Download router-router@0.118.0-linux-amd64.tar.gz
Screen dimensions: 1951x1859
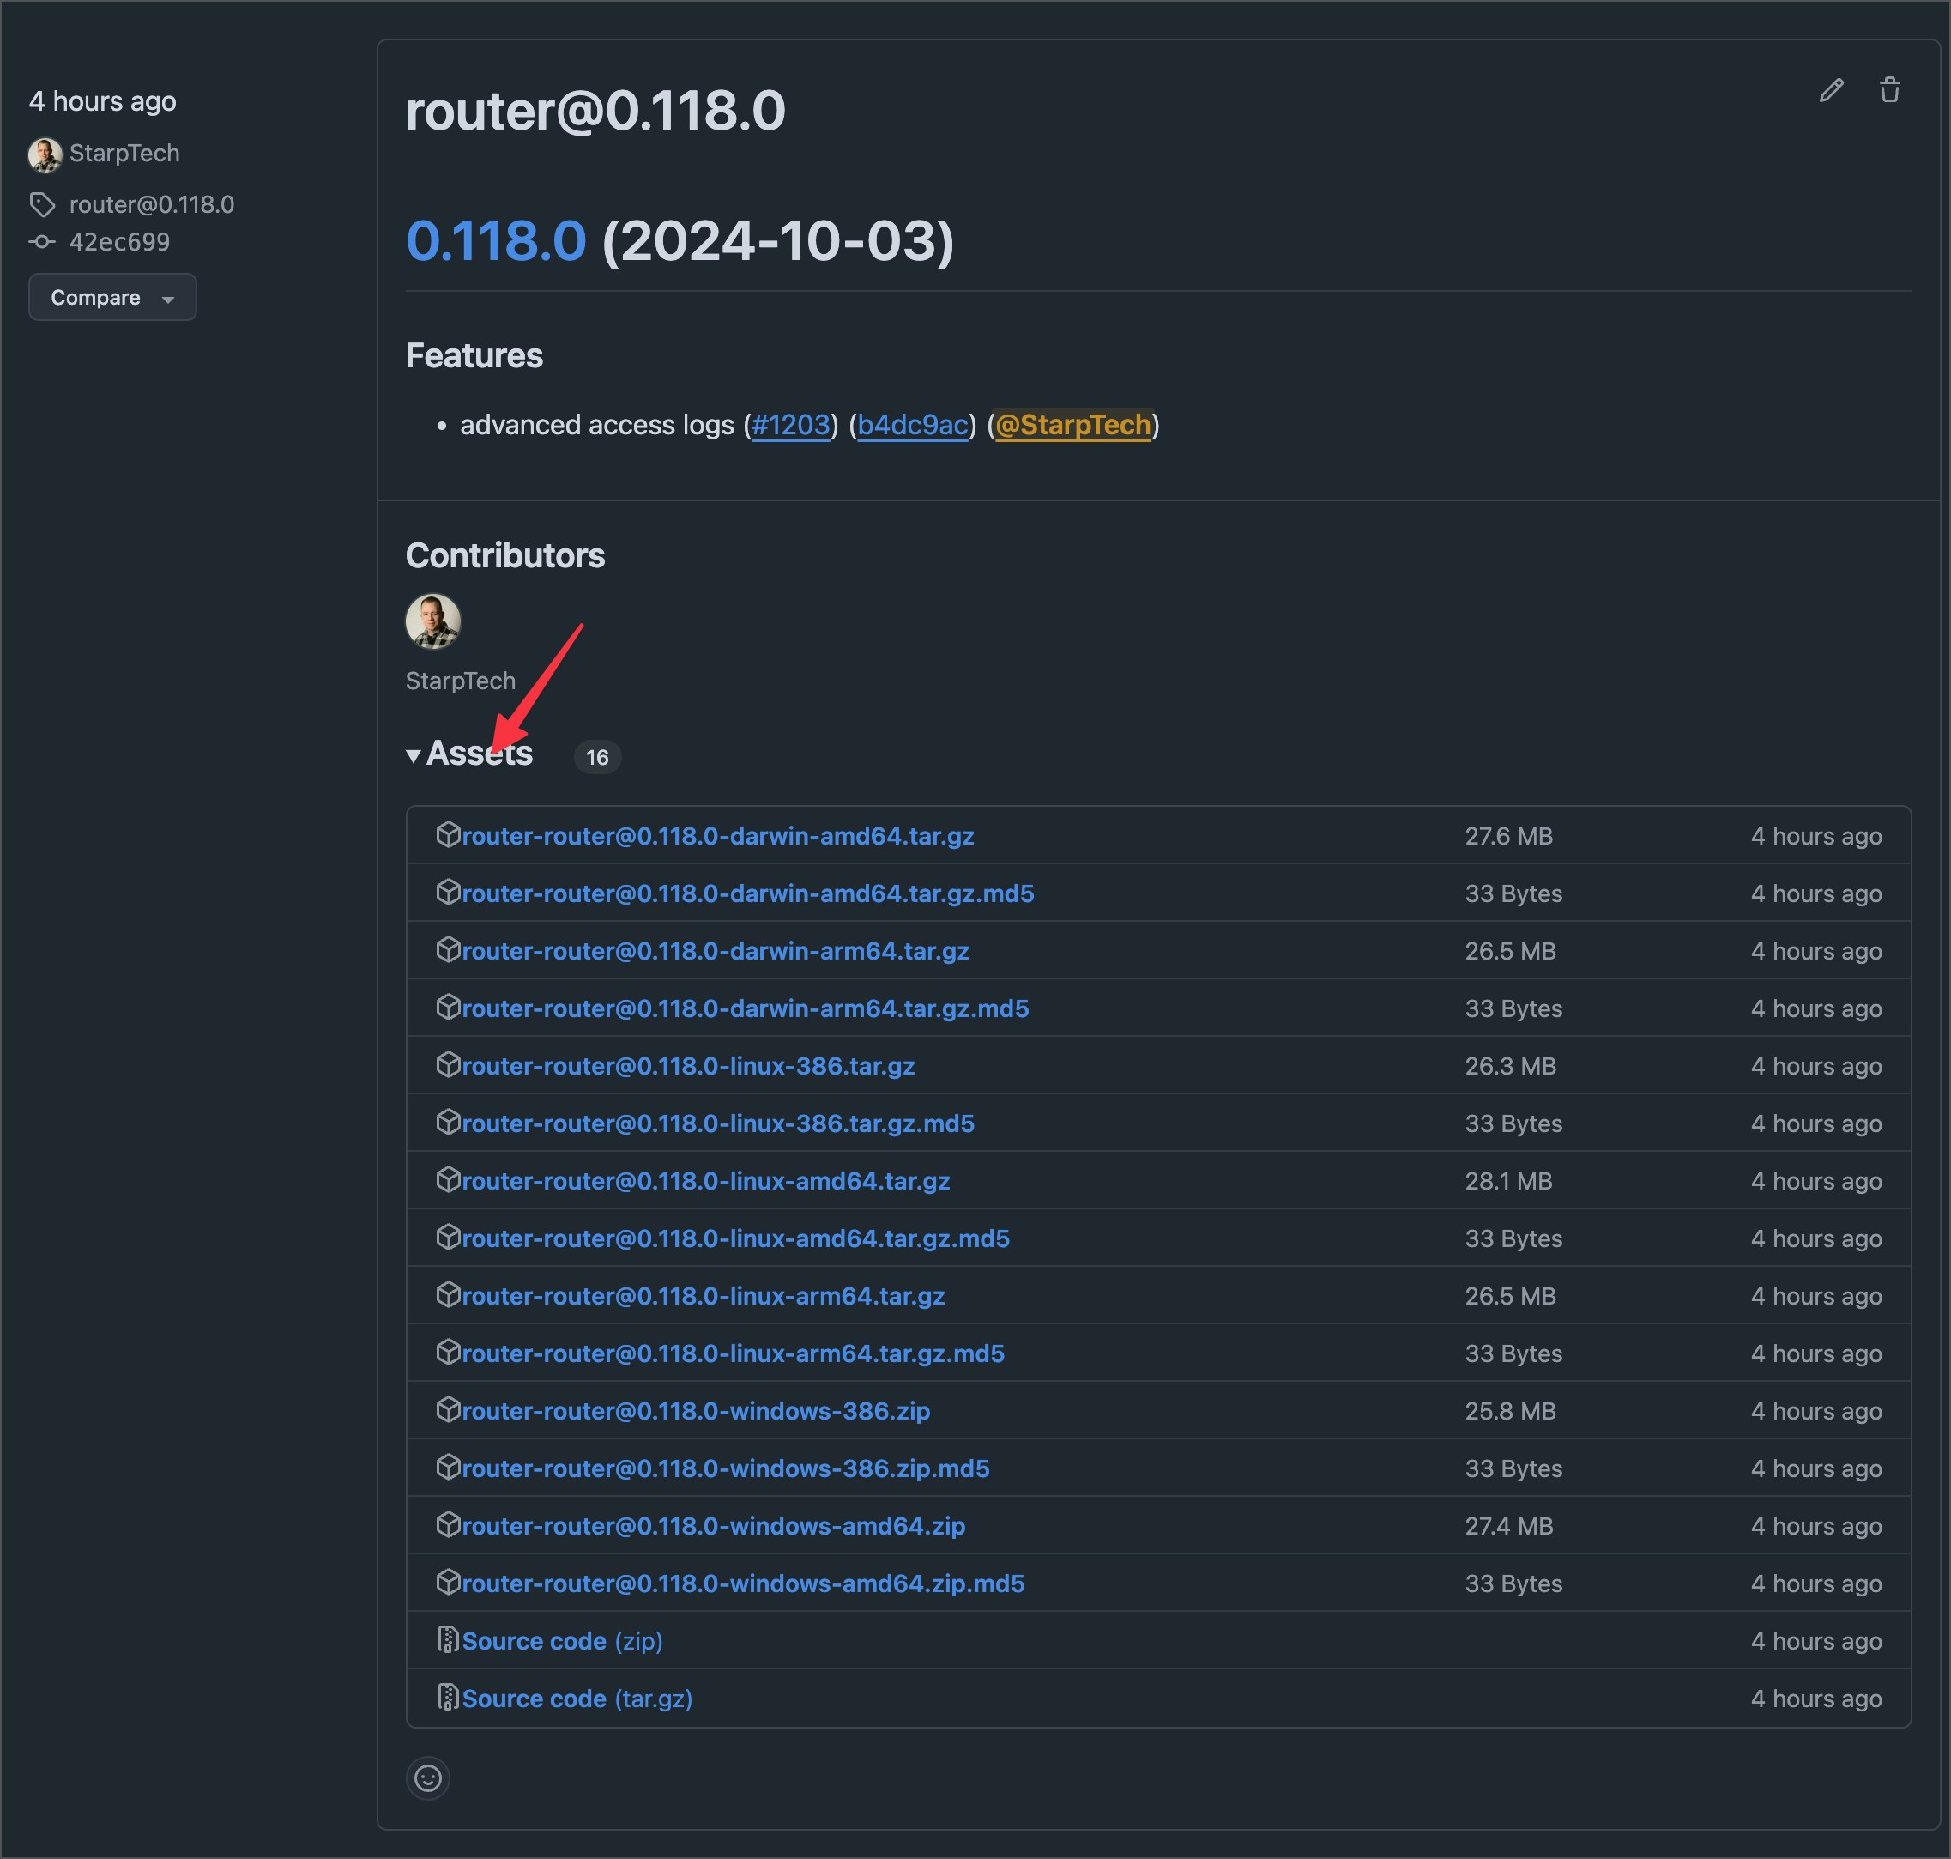click(706, 1180)
